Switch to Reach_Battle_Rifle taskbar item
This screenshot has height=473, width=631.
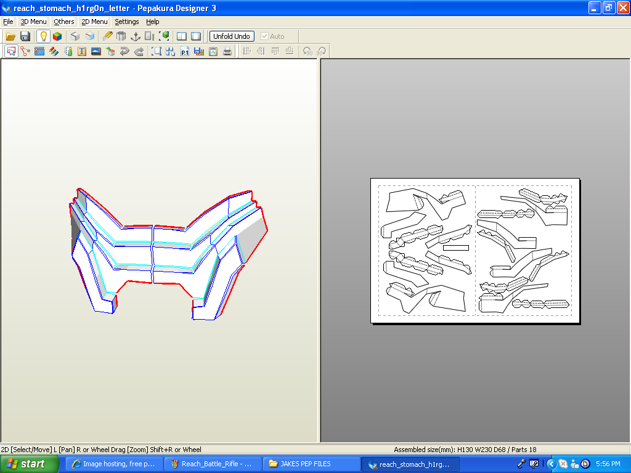pos(213,464)
